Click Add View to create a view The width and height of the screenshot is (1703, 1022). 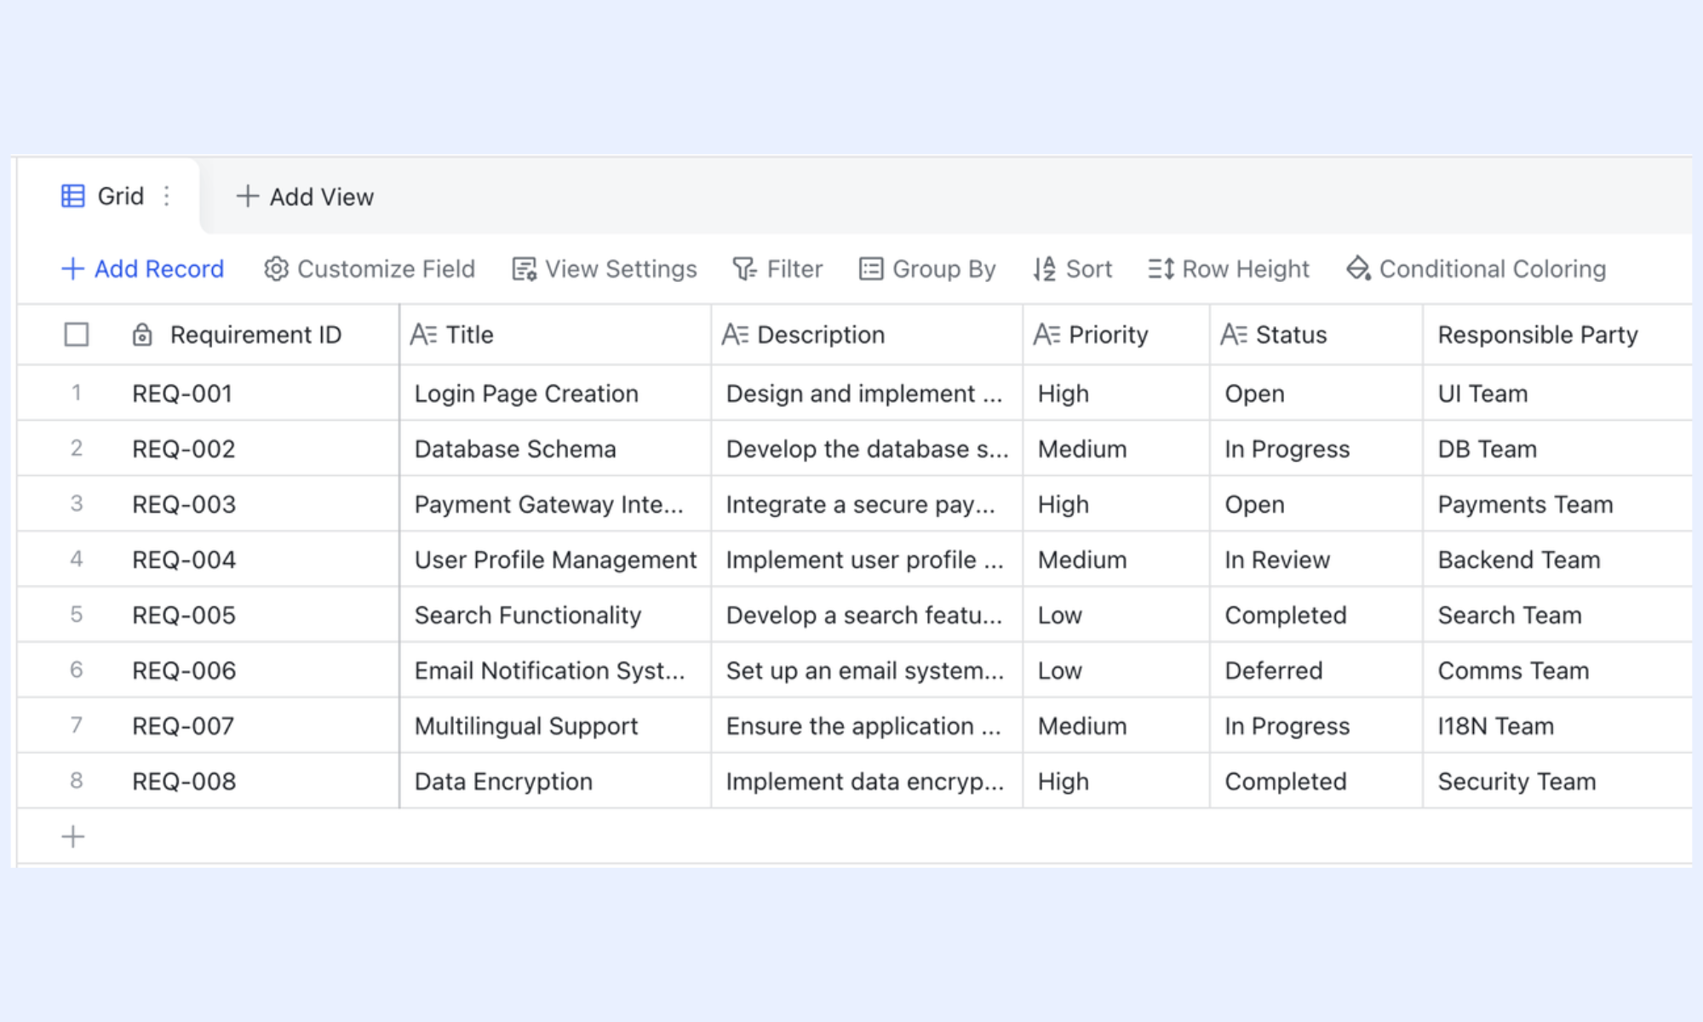point(305,197)
